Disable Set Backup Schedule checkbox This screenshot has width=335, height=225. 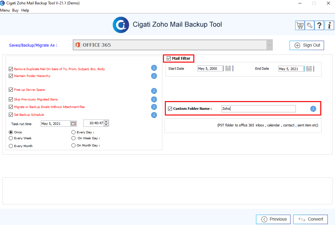11,115
